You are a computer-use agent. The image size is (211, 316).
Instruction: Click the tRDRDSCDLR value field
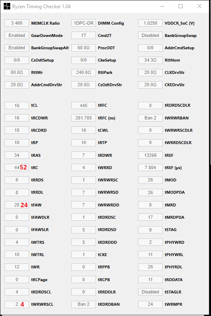(150, 105)
